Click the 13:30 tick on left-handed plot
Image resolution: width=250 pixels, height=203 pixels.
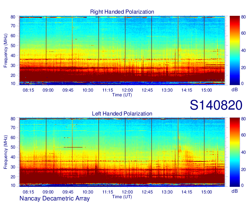tap(167, 192)
